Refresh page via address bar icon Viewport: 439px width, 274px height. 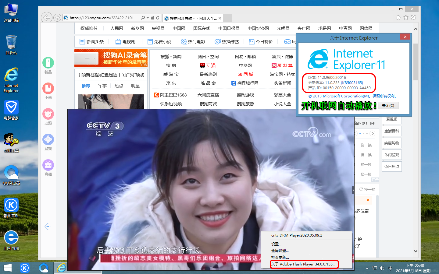[158, 18]
